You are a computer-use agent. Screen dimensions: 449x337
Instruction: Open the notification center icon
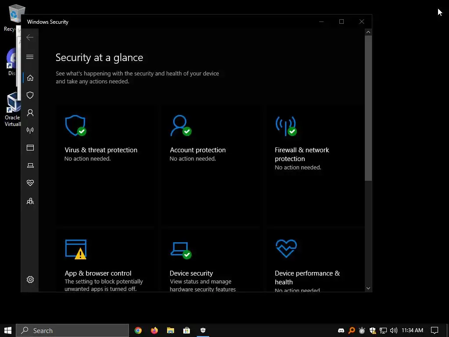(435, 330)
